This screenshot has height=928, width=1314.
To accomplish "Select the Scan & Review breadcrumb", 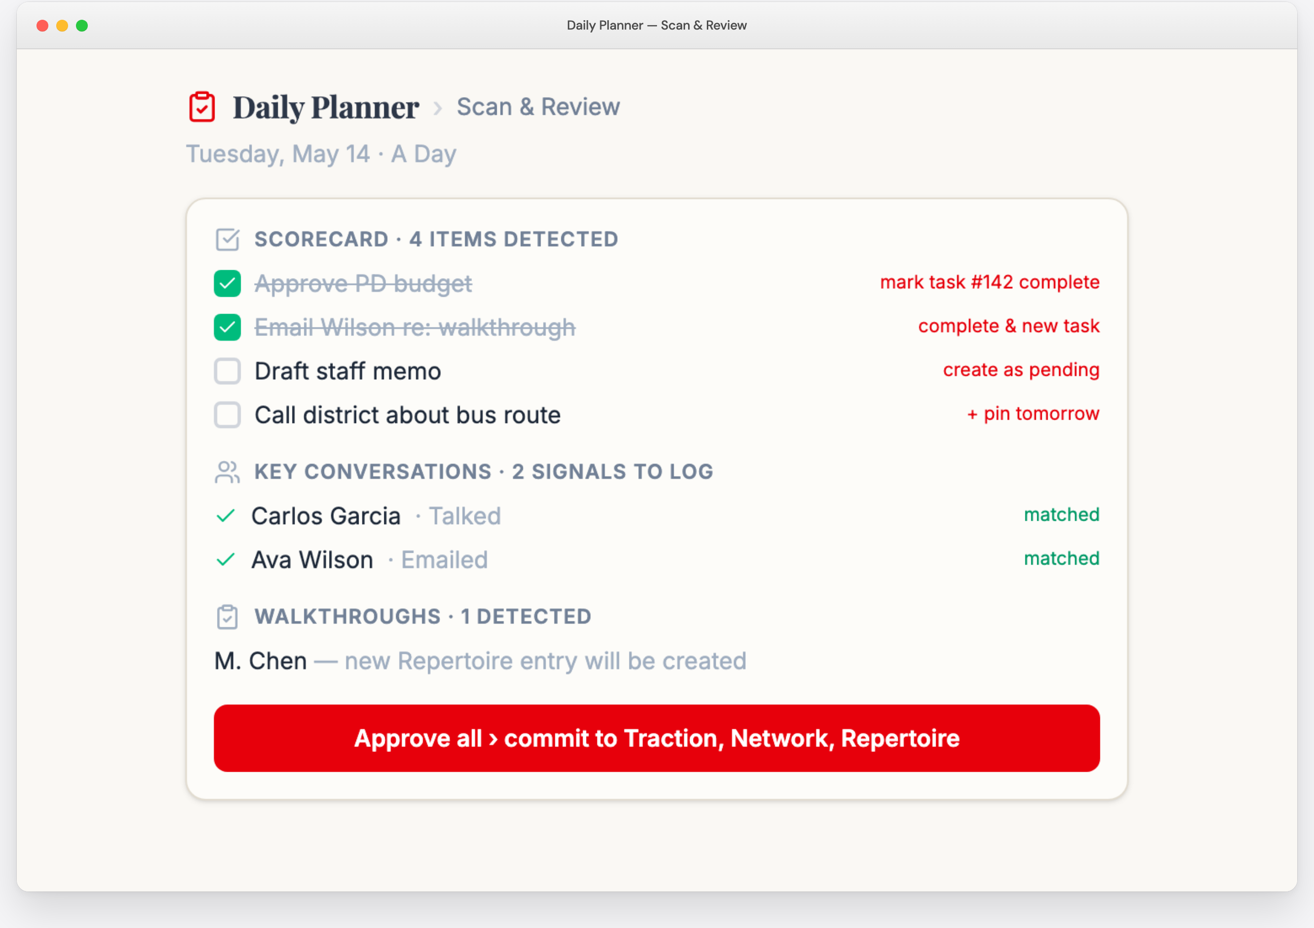I will (x=538, y=107).
